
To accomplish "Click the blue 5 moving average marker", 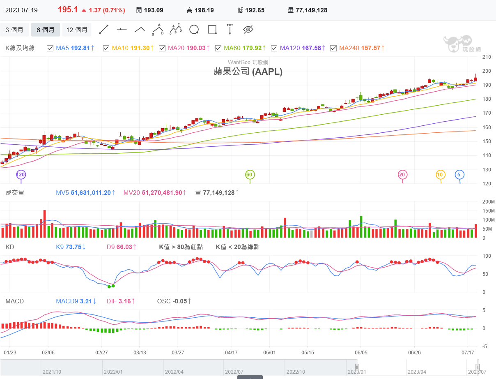I will point(459,175).
